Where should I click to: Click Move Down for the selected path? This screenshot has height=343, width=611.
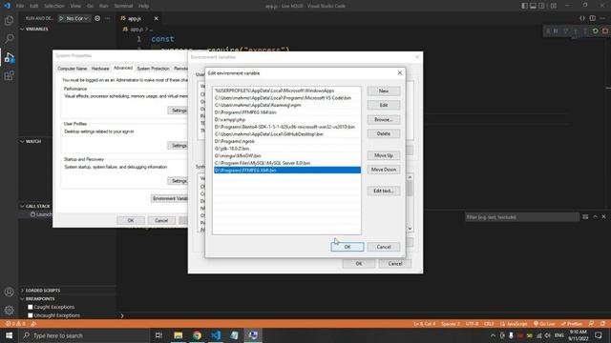click(x=384, y=170)
